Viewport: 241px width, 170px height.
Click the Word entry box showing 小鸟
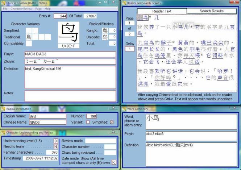(191, 122)
